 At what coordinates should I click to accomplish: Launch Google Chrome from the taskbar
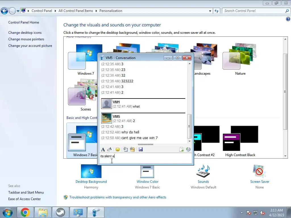coord(25,212)
